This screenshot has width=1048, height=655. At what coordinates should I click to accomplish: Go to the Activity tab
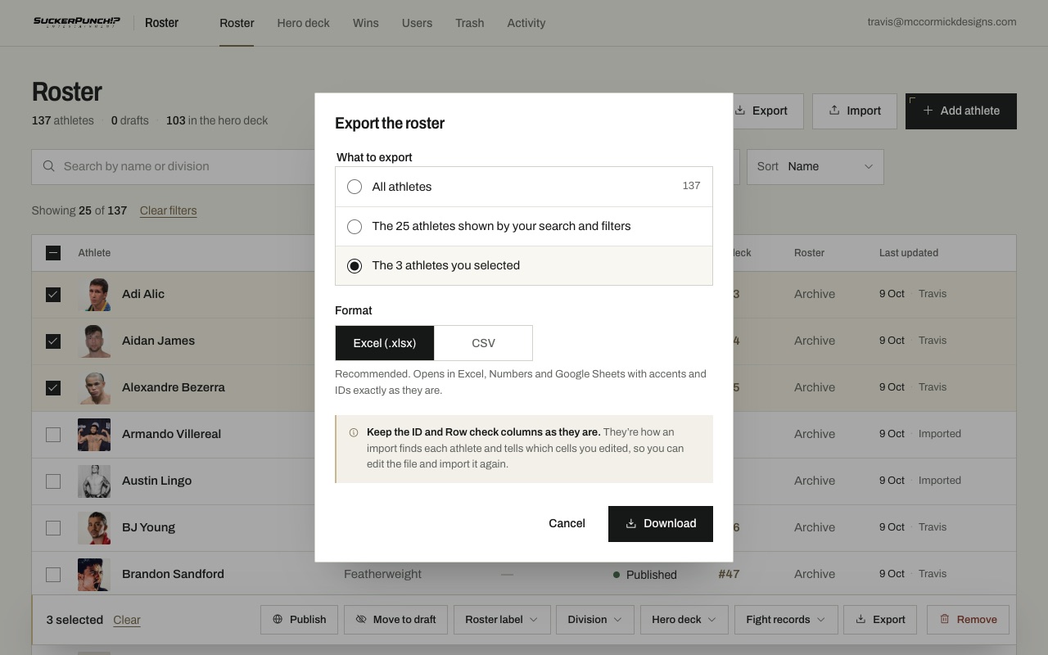point(526,23)
